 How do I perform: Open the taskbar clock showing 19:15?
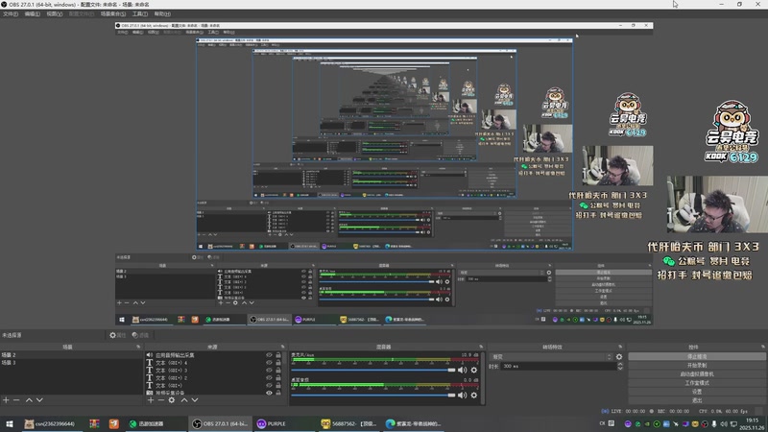[752, 423]
